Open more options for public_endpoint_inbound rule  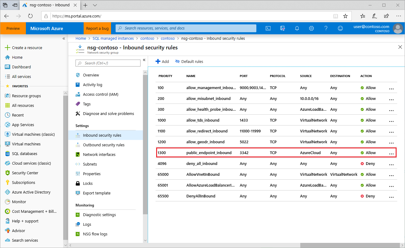point(391,153)
